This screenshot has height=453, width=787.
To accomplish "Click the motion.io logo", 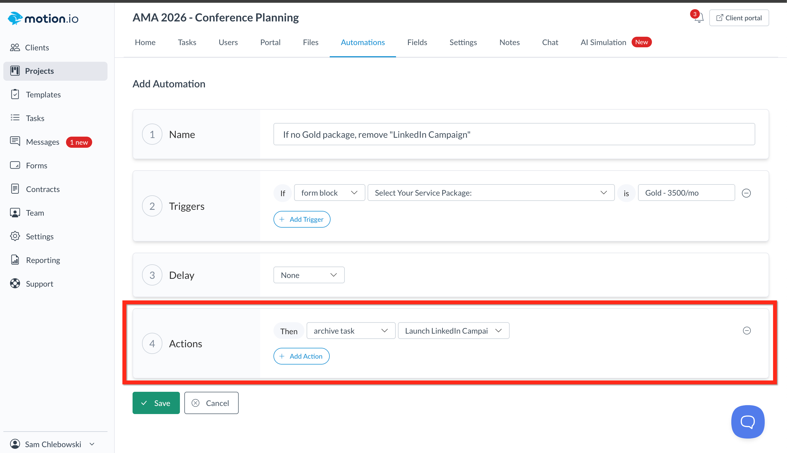I will (43, 18).
